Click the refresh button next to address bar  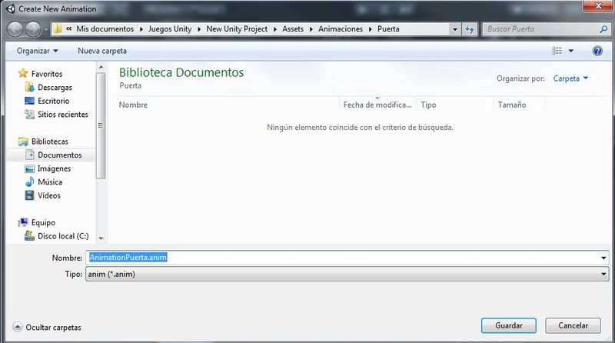point(470,29)
